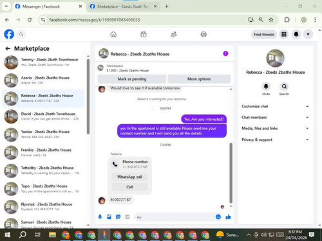322x241 pixels.
Task: Focus the message input field
Action: tap(175, 217)
